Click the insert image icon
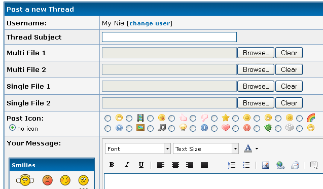 click(x=266, y=165)
